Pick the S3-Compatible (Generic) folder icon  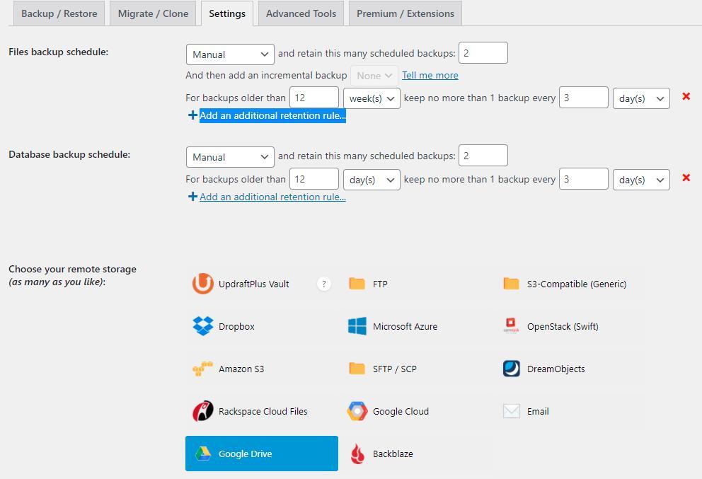point(511,284)
